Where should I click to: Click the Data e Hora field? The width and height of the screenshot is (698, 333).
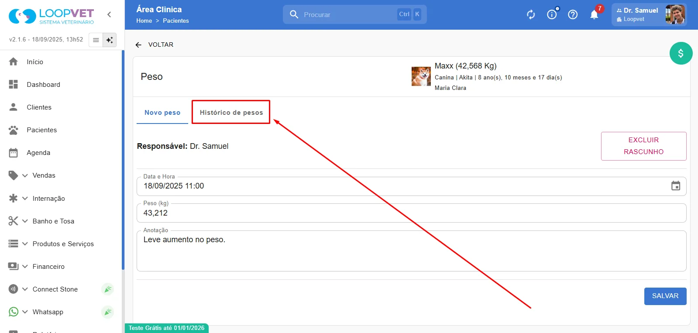(x=411, y=186)
